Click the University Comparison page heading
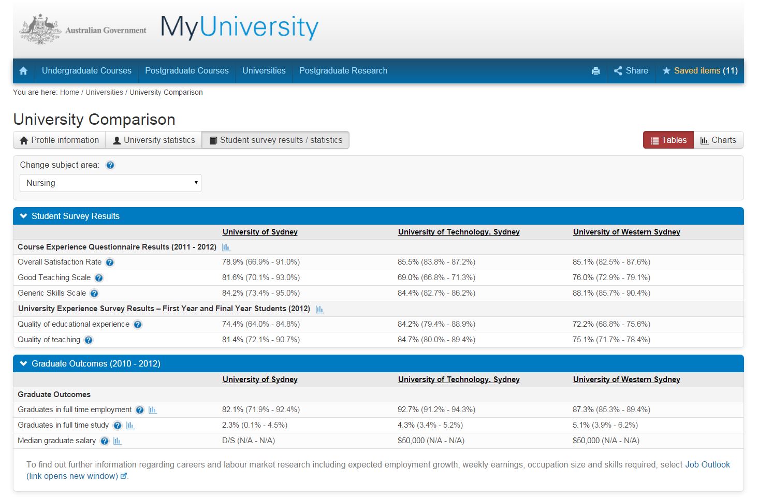This screenshot has width=758, height=497. (x=94, y=120)
